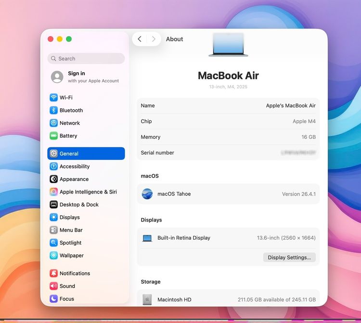361x323 pixels.
Task: Click 211.05 GB available of 245.11 GB
Action: [277, 299]
